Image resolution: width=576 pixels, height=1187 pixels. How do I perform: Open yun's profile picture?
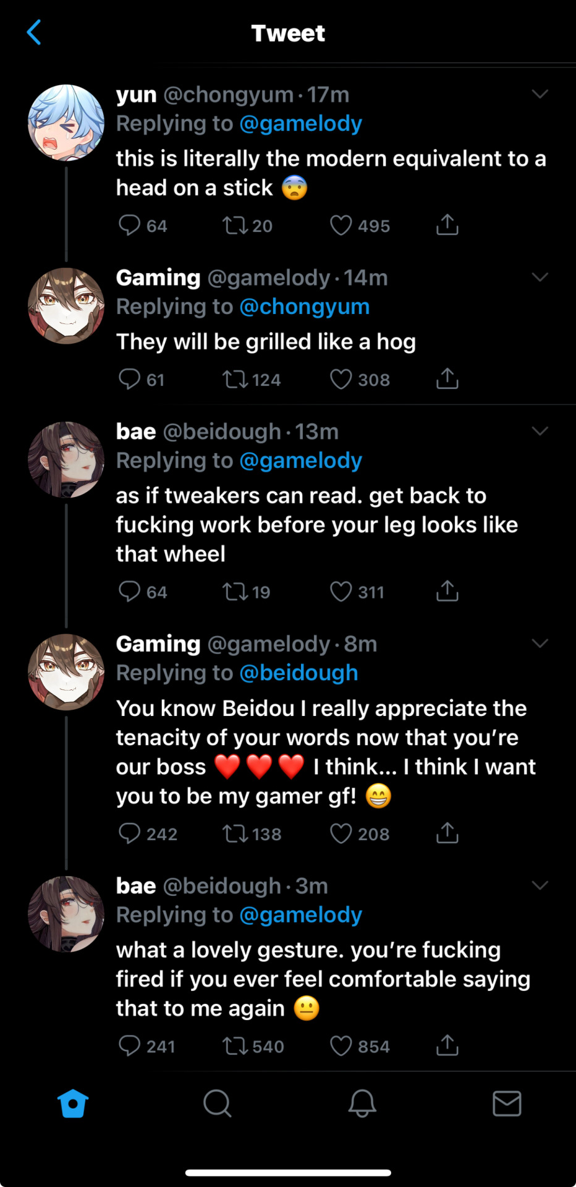[x=66, y=122]
